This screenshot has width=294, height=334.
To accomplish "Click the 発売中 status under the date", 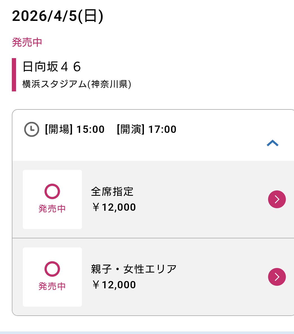I will click(27, 42).
